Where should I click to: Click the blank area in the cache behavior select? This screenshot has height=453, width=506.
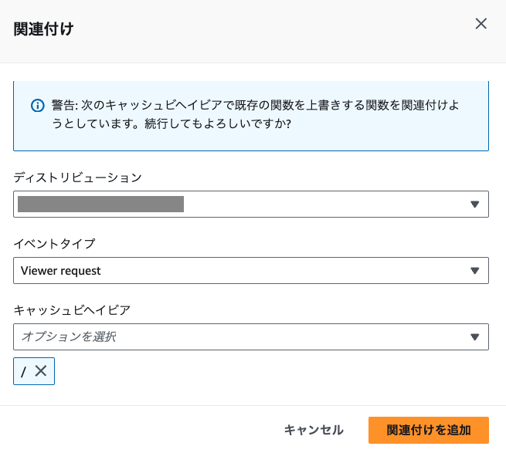click(292, 337)
